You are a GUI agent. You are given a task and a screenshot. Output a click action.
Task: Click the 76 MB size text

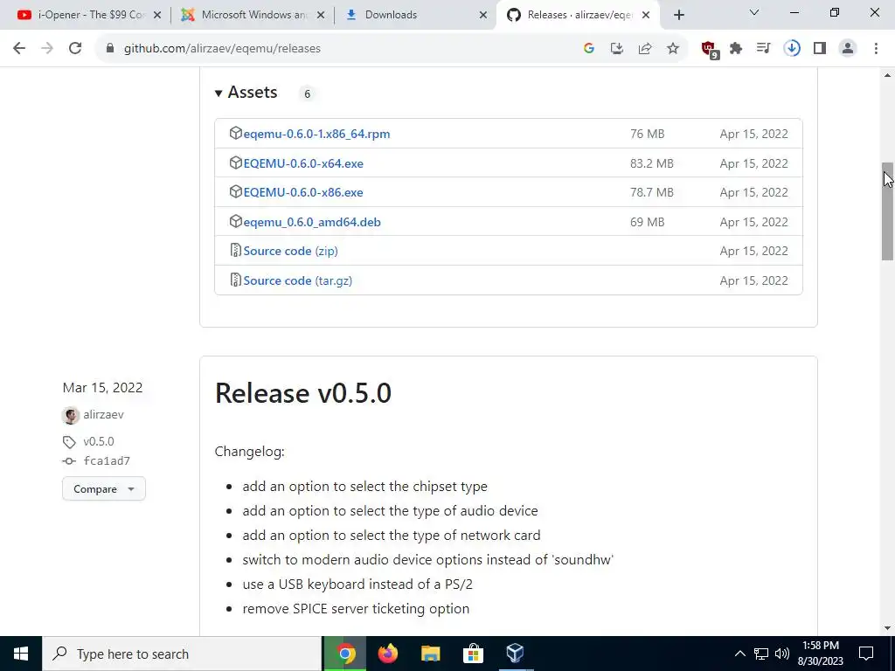pyautogui.click(x=648, y=134)
